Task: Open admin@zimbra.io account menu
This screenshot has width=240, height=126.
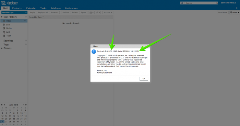Action: click(x=230, y=3)
